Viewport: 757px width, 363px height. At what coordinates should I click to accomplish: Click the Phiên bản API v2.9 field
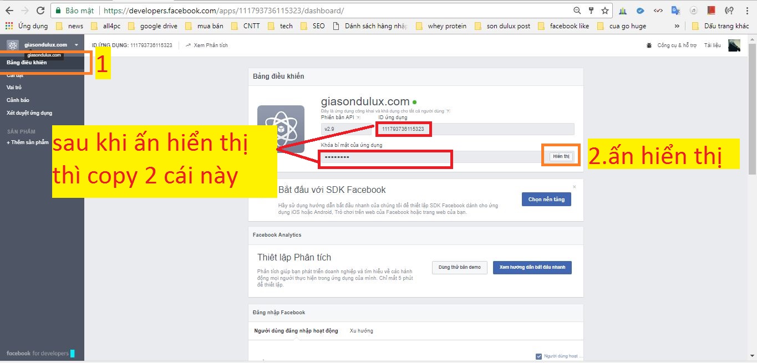tap(346, 129)
